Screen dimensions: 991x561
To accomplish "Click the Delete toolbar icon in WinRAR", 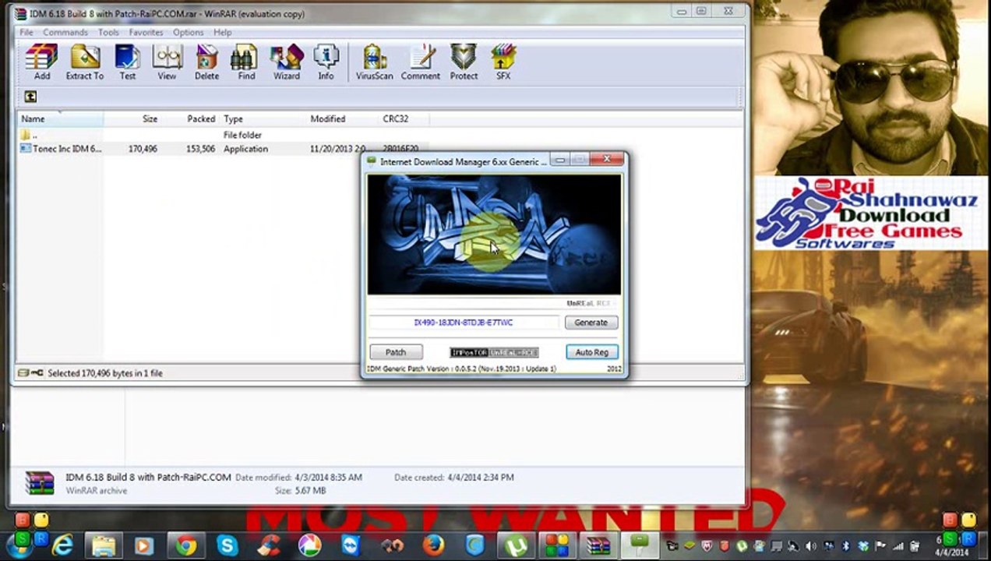I will pyautogui.click(x=206, y=62).
